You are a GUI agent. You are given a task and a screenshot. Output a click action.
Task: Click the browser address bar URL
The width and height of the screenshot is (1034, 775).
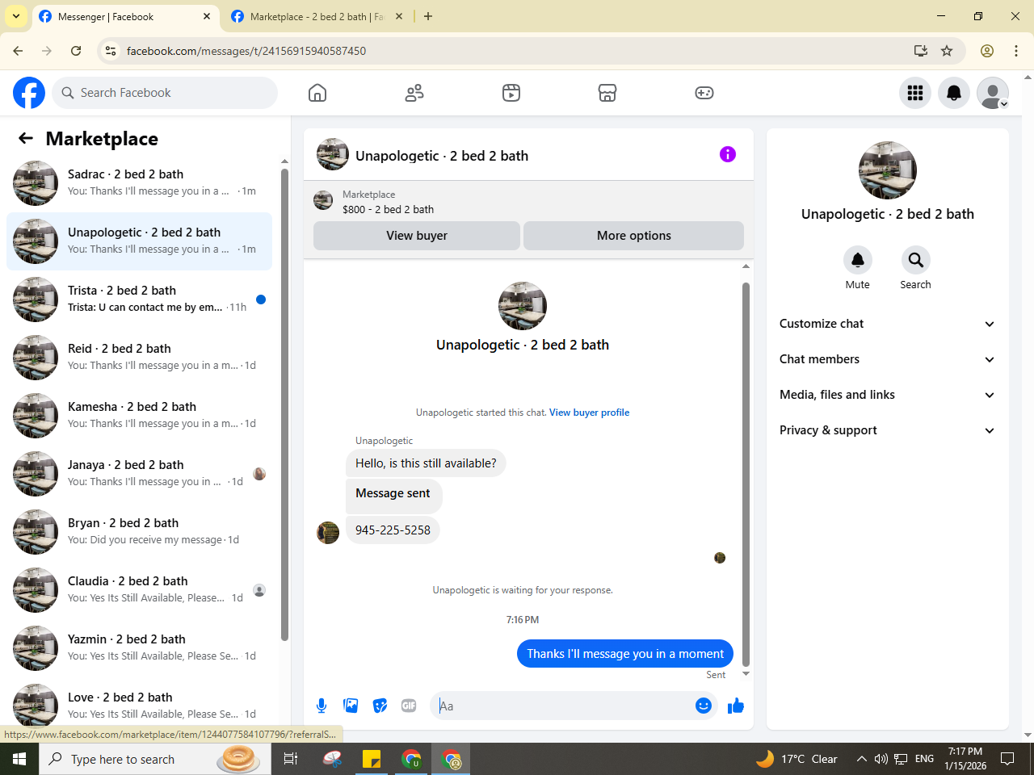246,51
